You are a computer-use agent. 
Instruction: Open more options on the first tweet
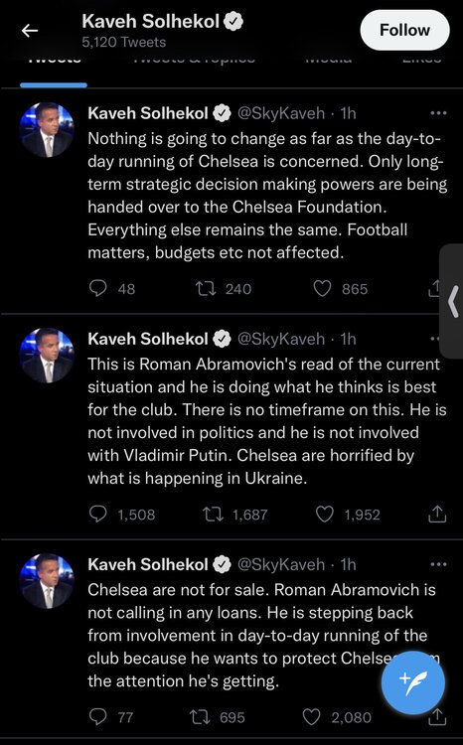438,113
